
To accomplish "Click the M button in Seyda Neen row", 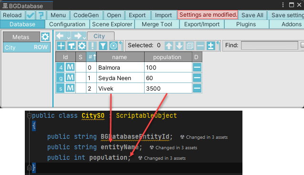I will [x=70, y=78].
